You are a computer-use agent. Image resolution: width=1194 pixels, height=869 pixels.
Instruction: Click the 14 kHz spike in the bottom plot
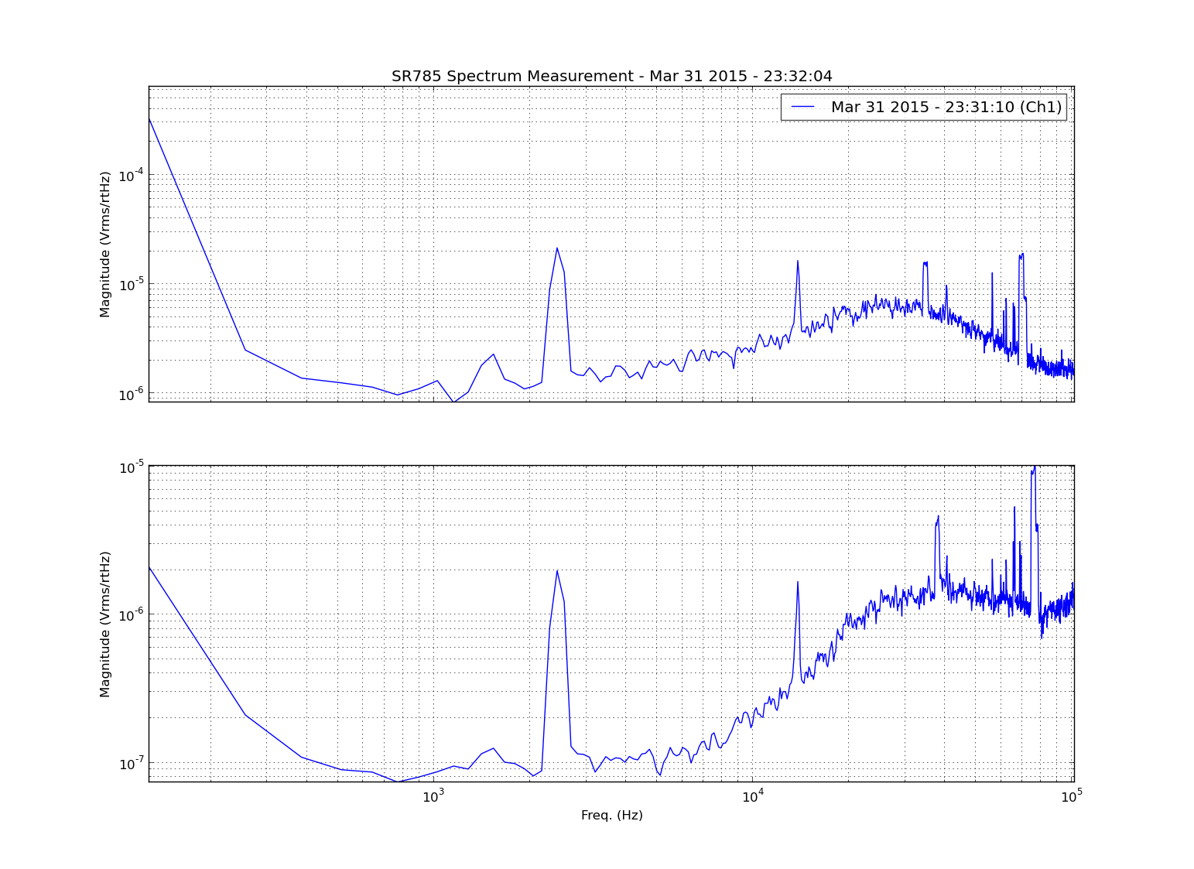(797, 583)
